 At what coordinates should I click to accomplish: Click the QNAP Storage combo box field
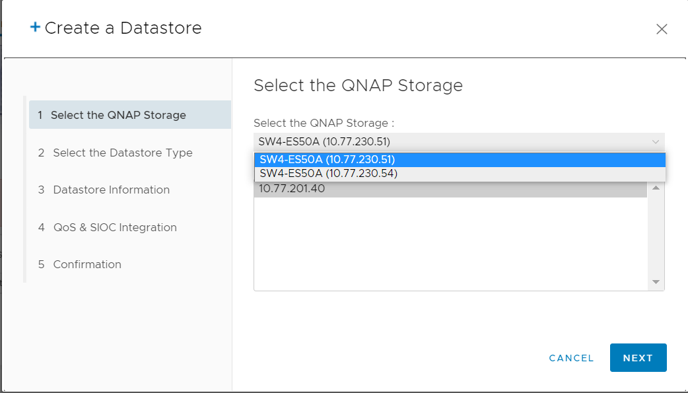point(459,142)
